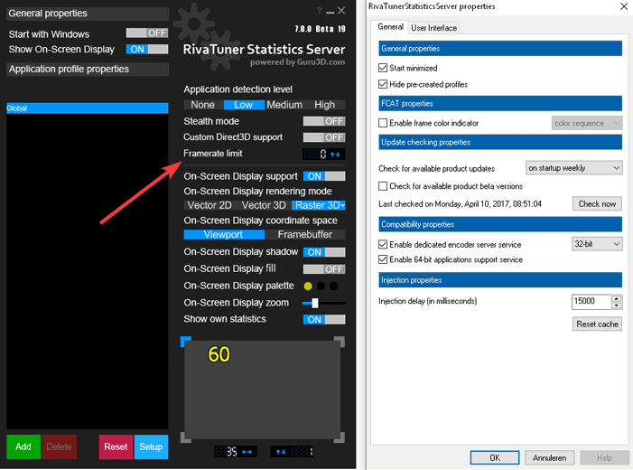Toggle Custom Direct3D support switch
The height and width of the screenshot is (470, 633).
(324, 137)
